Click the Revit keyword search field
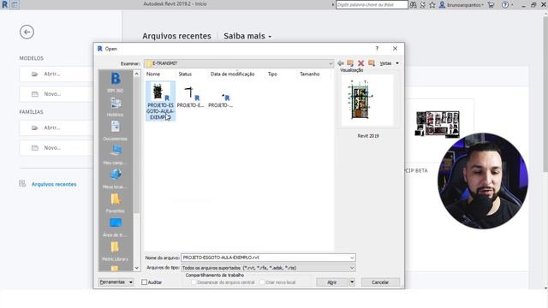Screen dimensions: 548x308 (x=372, y=5)
